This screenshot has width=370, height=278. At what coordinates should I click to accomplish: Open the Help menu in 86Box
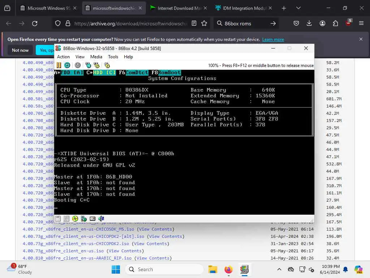coord(128,57)
